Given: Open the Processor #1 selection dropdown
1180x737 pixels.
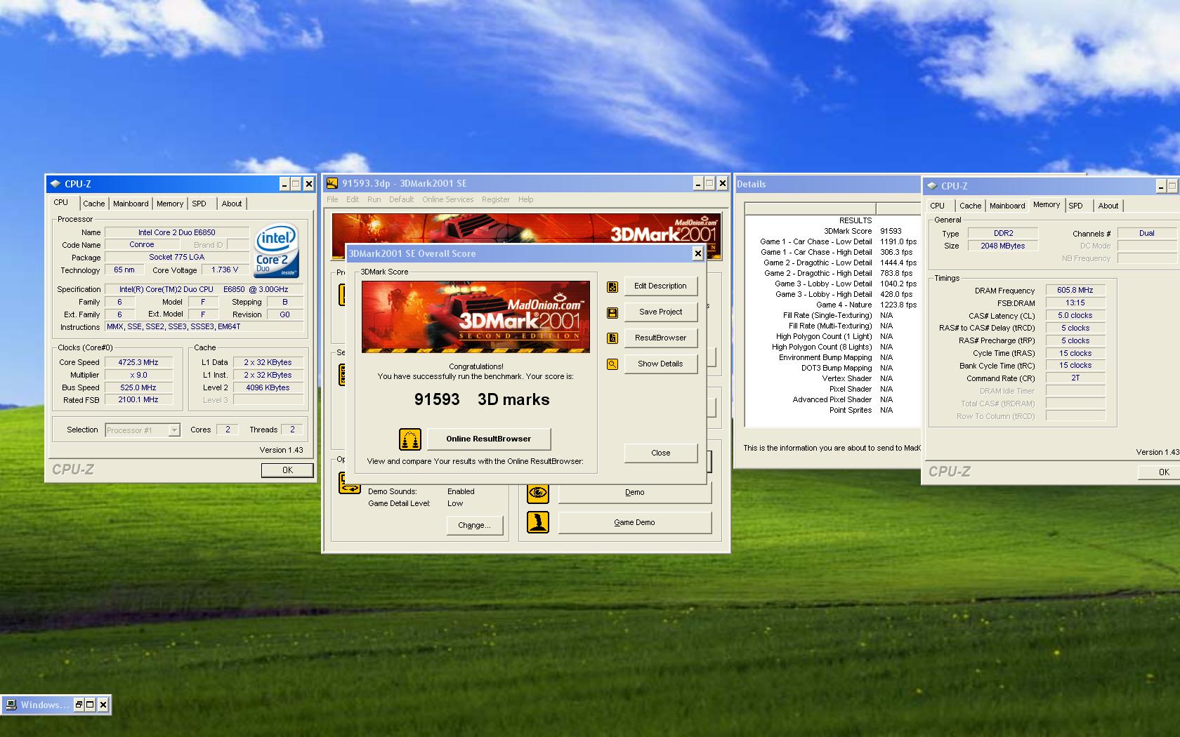Looking at the screenshot, I should click(x=174, y=430).
